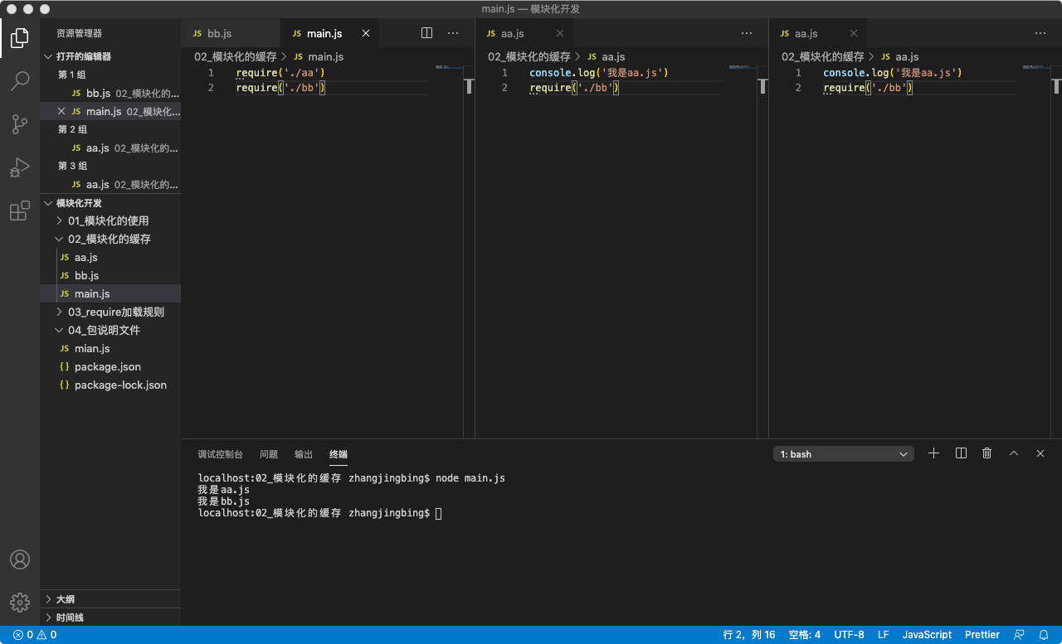
Task: Select bb.js under 第 1 组 open editors
Action: pyautogui.click(x=110, y=93)
